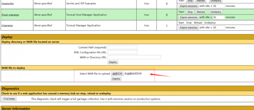The width and height of the screenshot is (254, 110).
Task: Expire sessions for the /host-manager application
Action: point(188,17)
